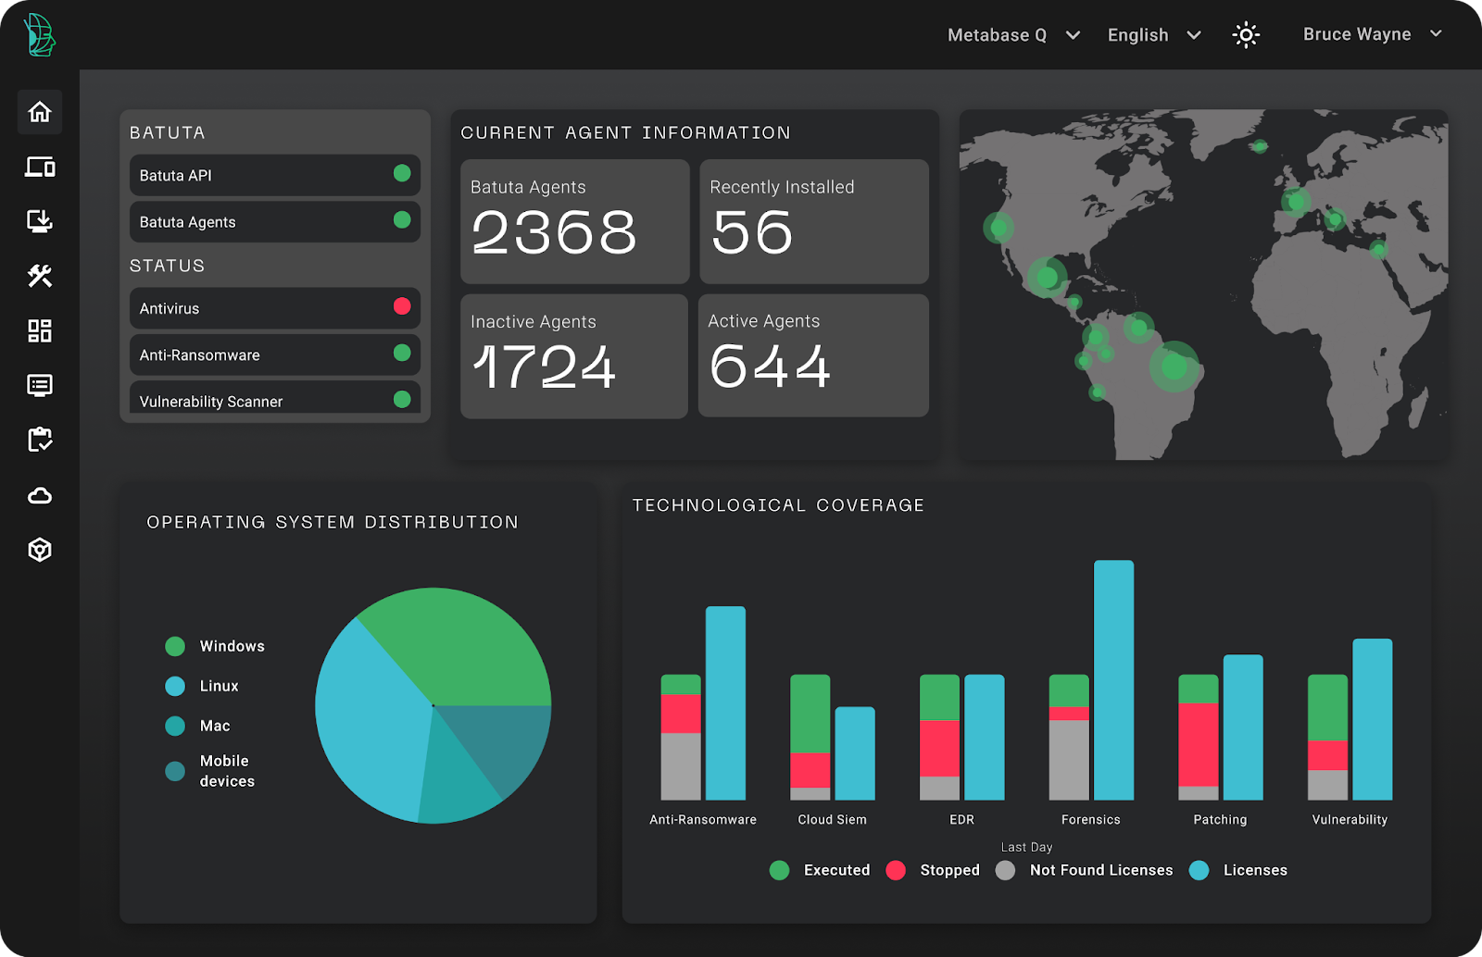Click the Forensics Licenses blue bar
The width and height of the screenshot is (1482, 957).
(x=1113, y=680)
